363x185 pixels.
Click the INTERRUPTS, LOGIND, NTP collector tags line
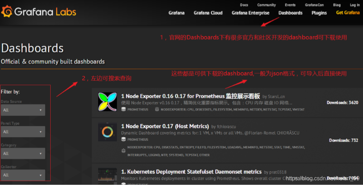168,155
